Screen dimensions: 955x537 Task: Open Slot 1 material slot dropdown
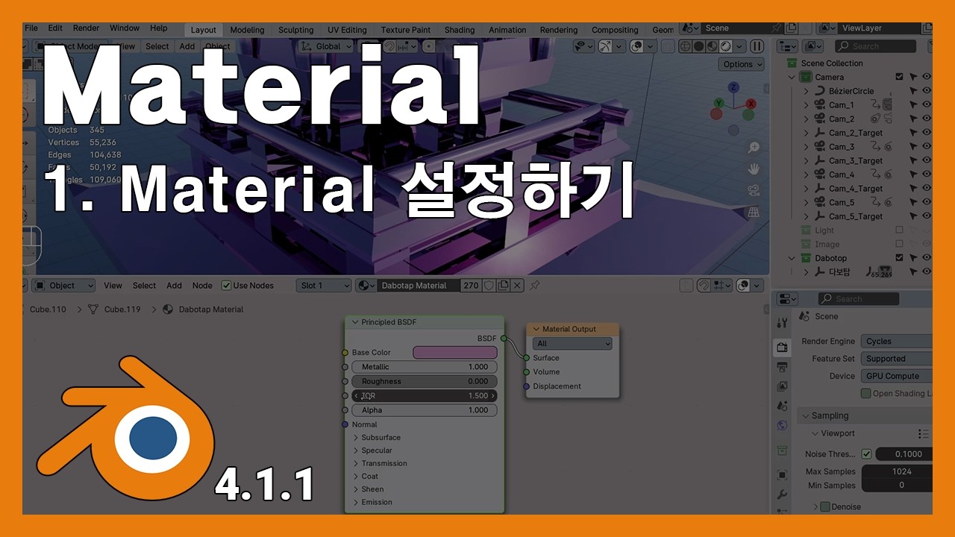(x=323, y=286)
